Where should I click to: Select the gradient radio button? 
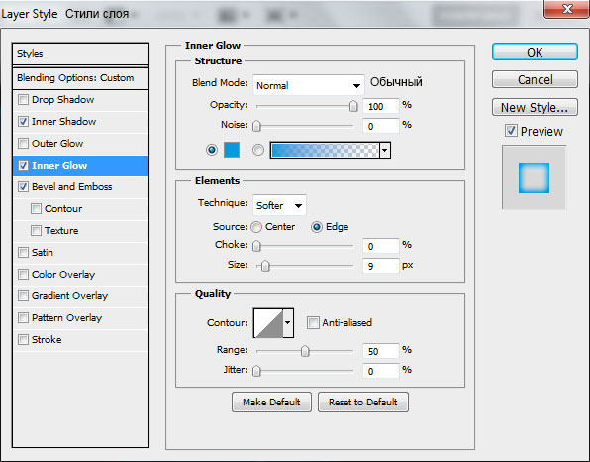coord(258,150)
